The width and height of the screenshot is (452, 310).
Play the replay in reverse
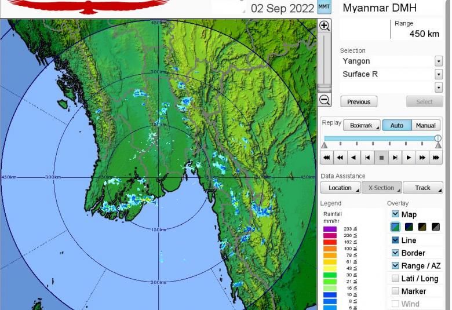[353, 157]
